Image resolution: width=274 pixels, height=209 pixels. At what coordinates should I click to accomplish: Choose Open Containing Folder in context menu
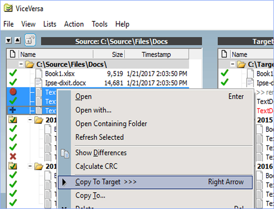pyautogui.click(x=155, y=124)
